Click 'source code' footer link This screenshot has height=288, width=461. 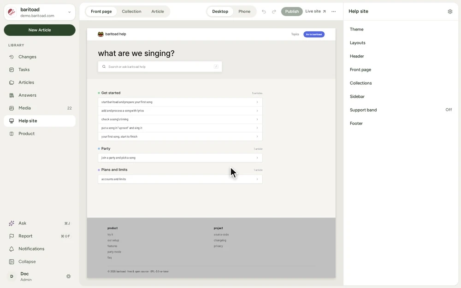pos(221,235)
